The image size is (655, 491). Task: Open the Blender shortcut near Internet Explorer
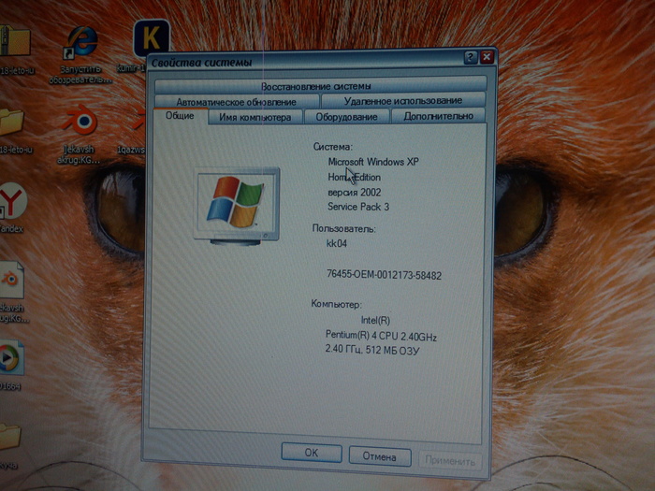point(77,122)
